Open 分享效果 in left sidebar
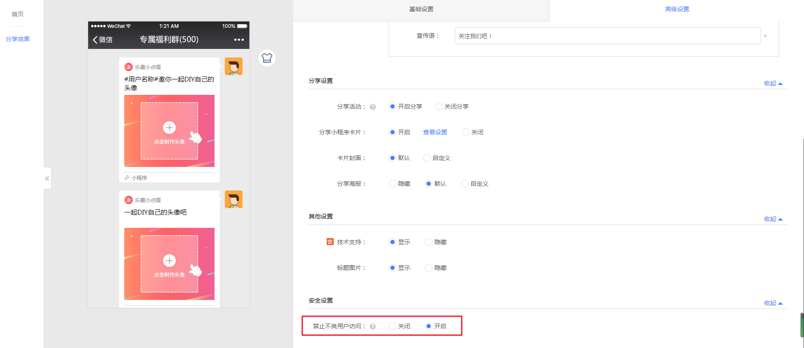The width and height of the screenshot is (804, 348). click(18, 39)
